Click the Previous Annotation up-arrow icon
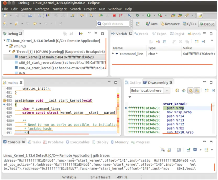The height and width of the screenshot is (180, 218). tap(16, 24)
